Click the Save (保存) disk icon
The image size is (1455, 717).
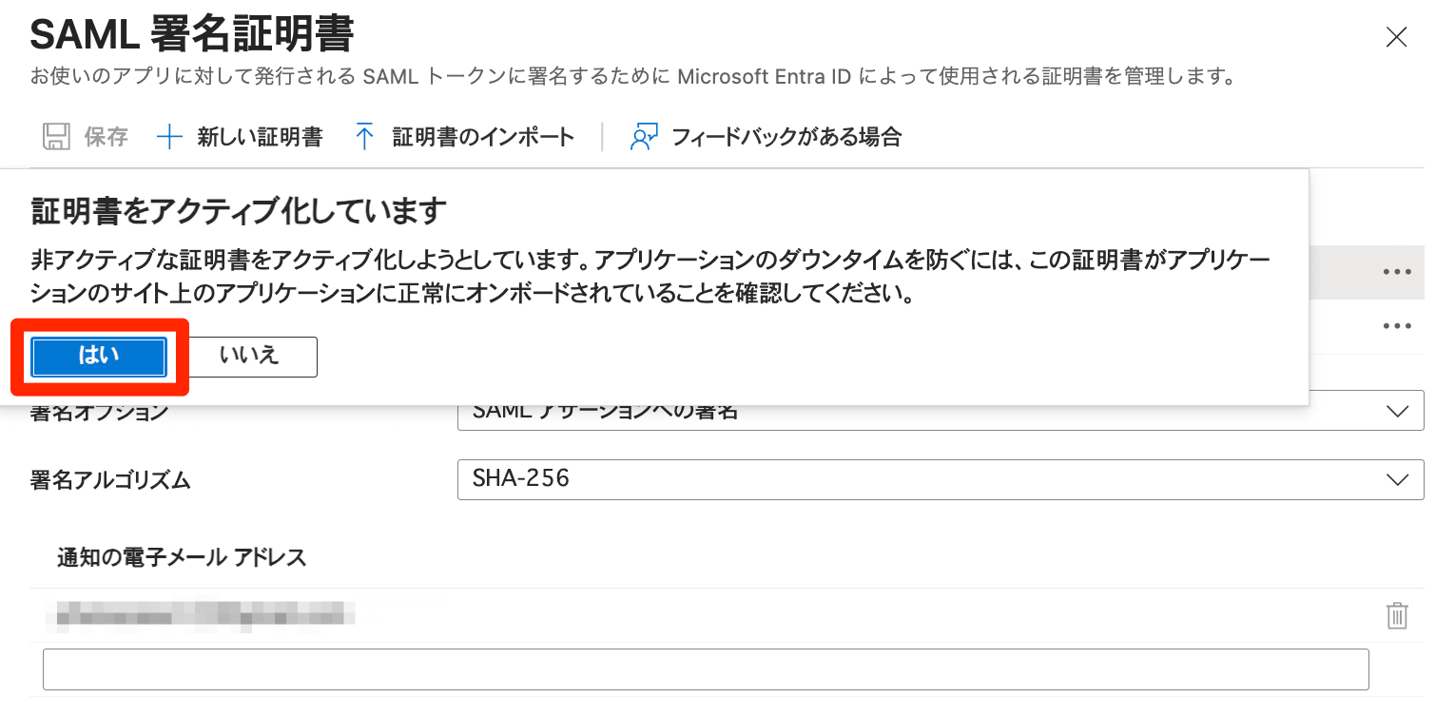pos(55,136)
